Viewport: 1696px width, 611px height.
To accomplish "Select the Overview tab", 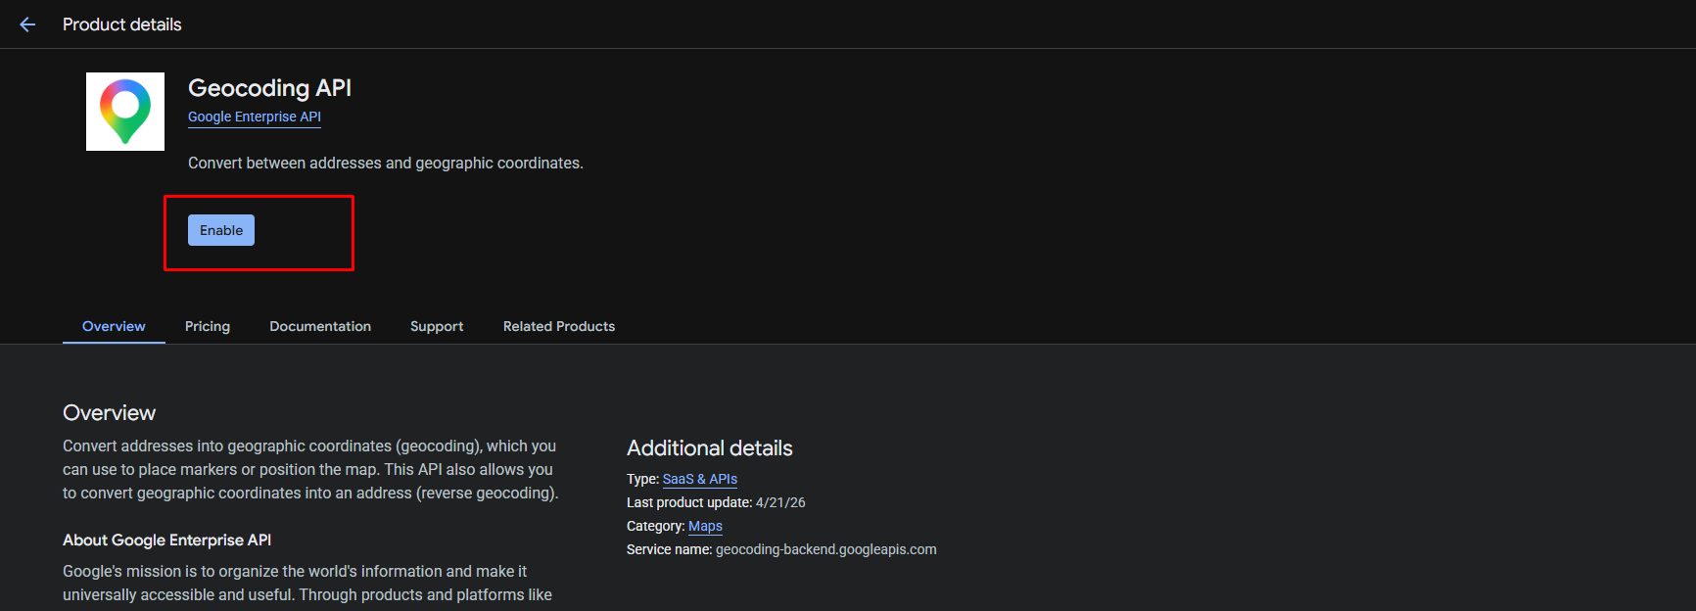I will [x=114, y=326].
